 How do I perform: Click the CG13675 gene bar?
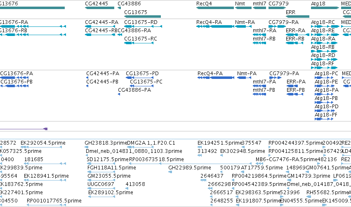point(142,17)
